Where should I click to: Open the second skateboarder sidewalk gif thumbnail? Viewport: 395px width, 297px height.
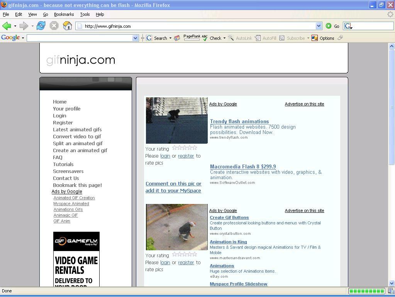177,227
